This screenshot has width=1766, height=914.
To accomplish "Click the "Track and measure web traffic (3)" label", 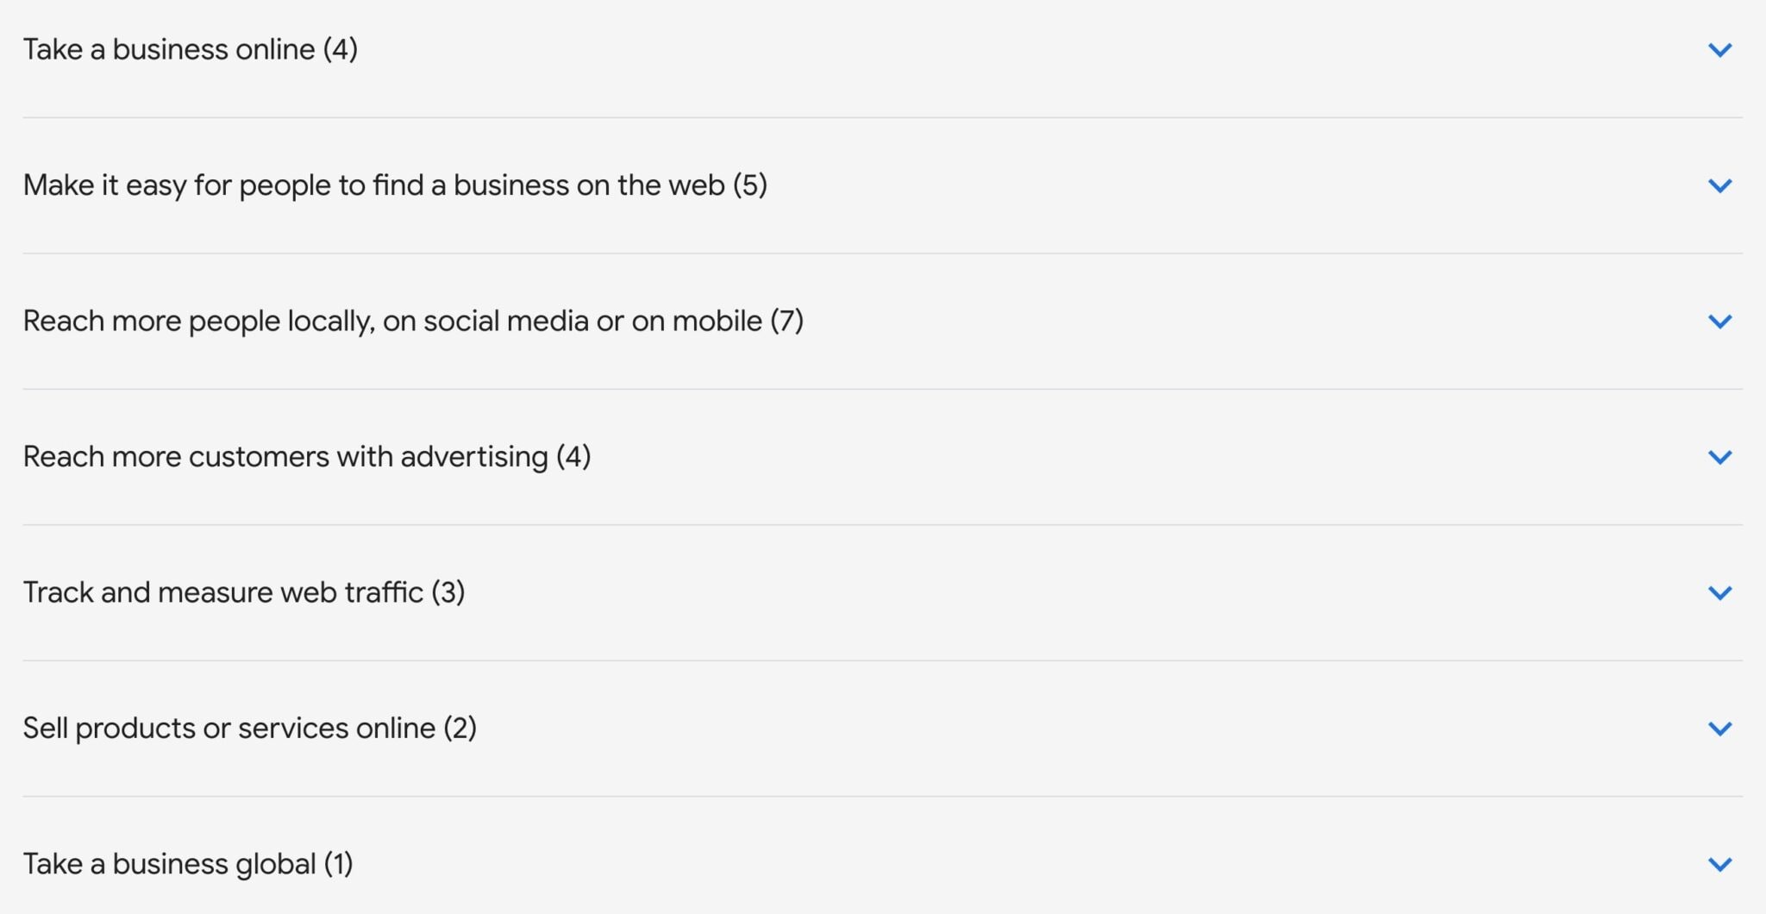I will (x=244, y=592).
